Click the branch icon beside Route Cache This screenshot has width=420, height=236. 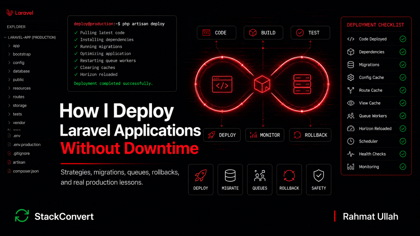(351, 90)
